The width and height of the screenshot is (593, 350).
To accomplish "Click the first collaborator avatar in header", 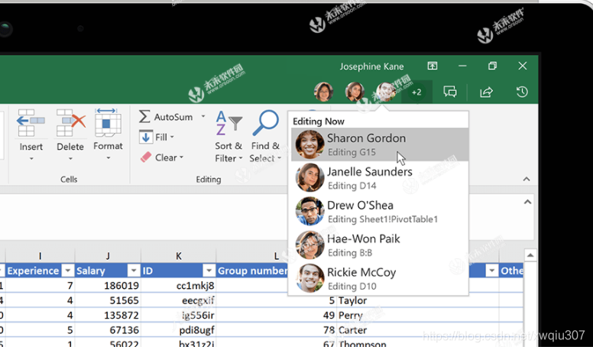I will point(324,92).
